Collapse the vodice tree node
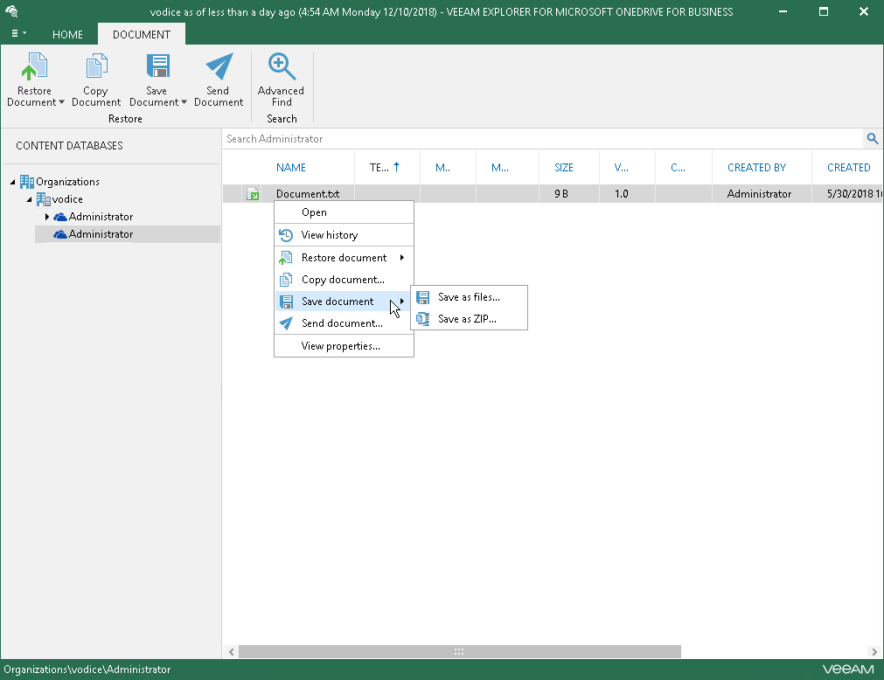884x680 pixels. click(x=30, y=199)
